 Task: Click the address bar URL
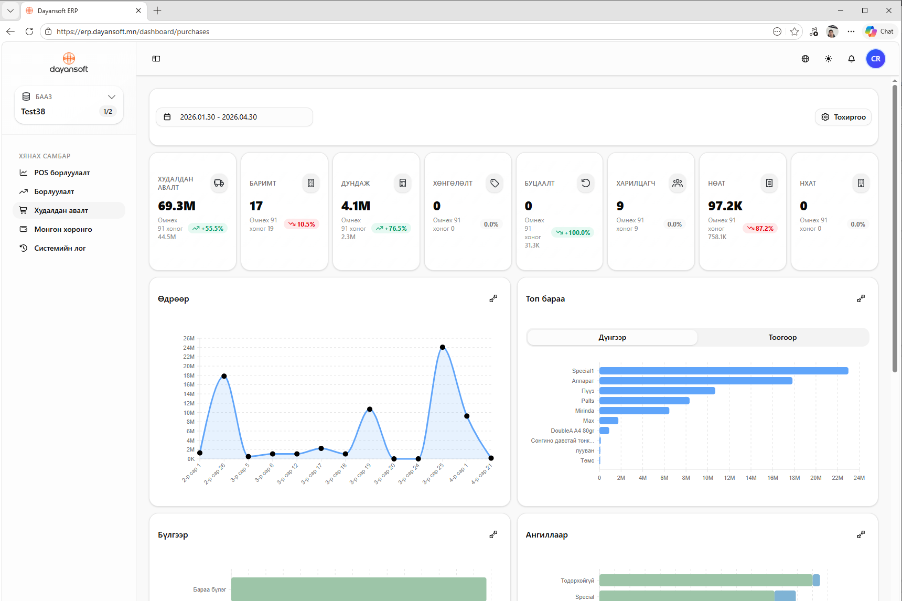(x=133, y=31)
